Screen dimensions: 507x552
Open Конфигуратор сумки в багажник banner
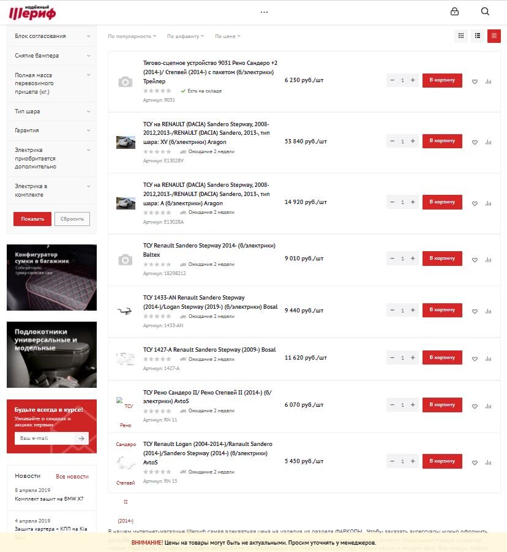[x=51, y=278]
